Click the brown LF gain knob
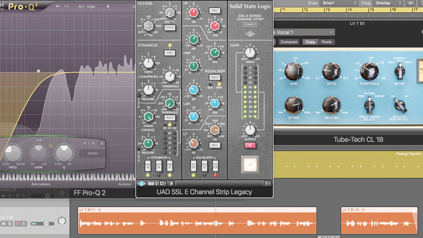This screenshot has width=423, height=238. 194,143
